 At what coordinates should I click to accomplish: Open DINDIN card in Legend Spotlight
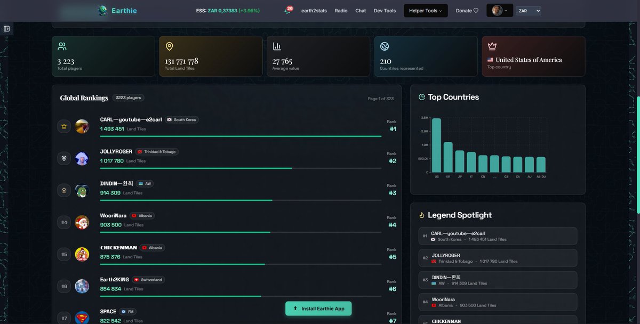[498, 280]
